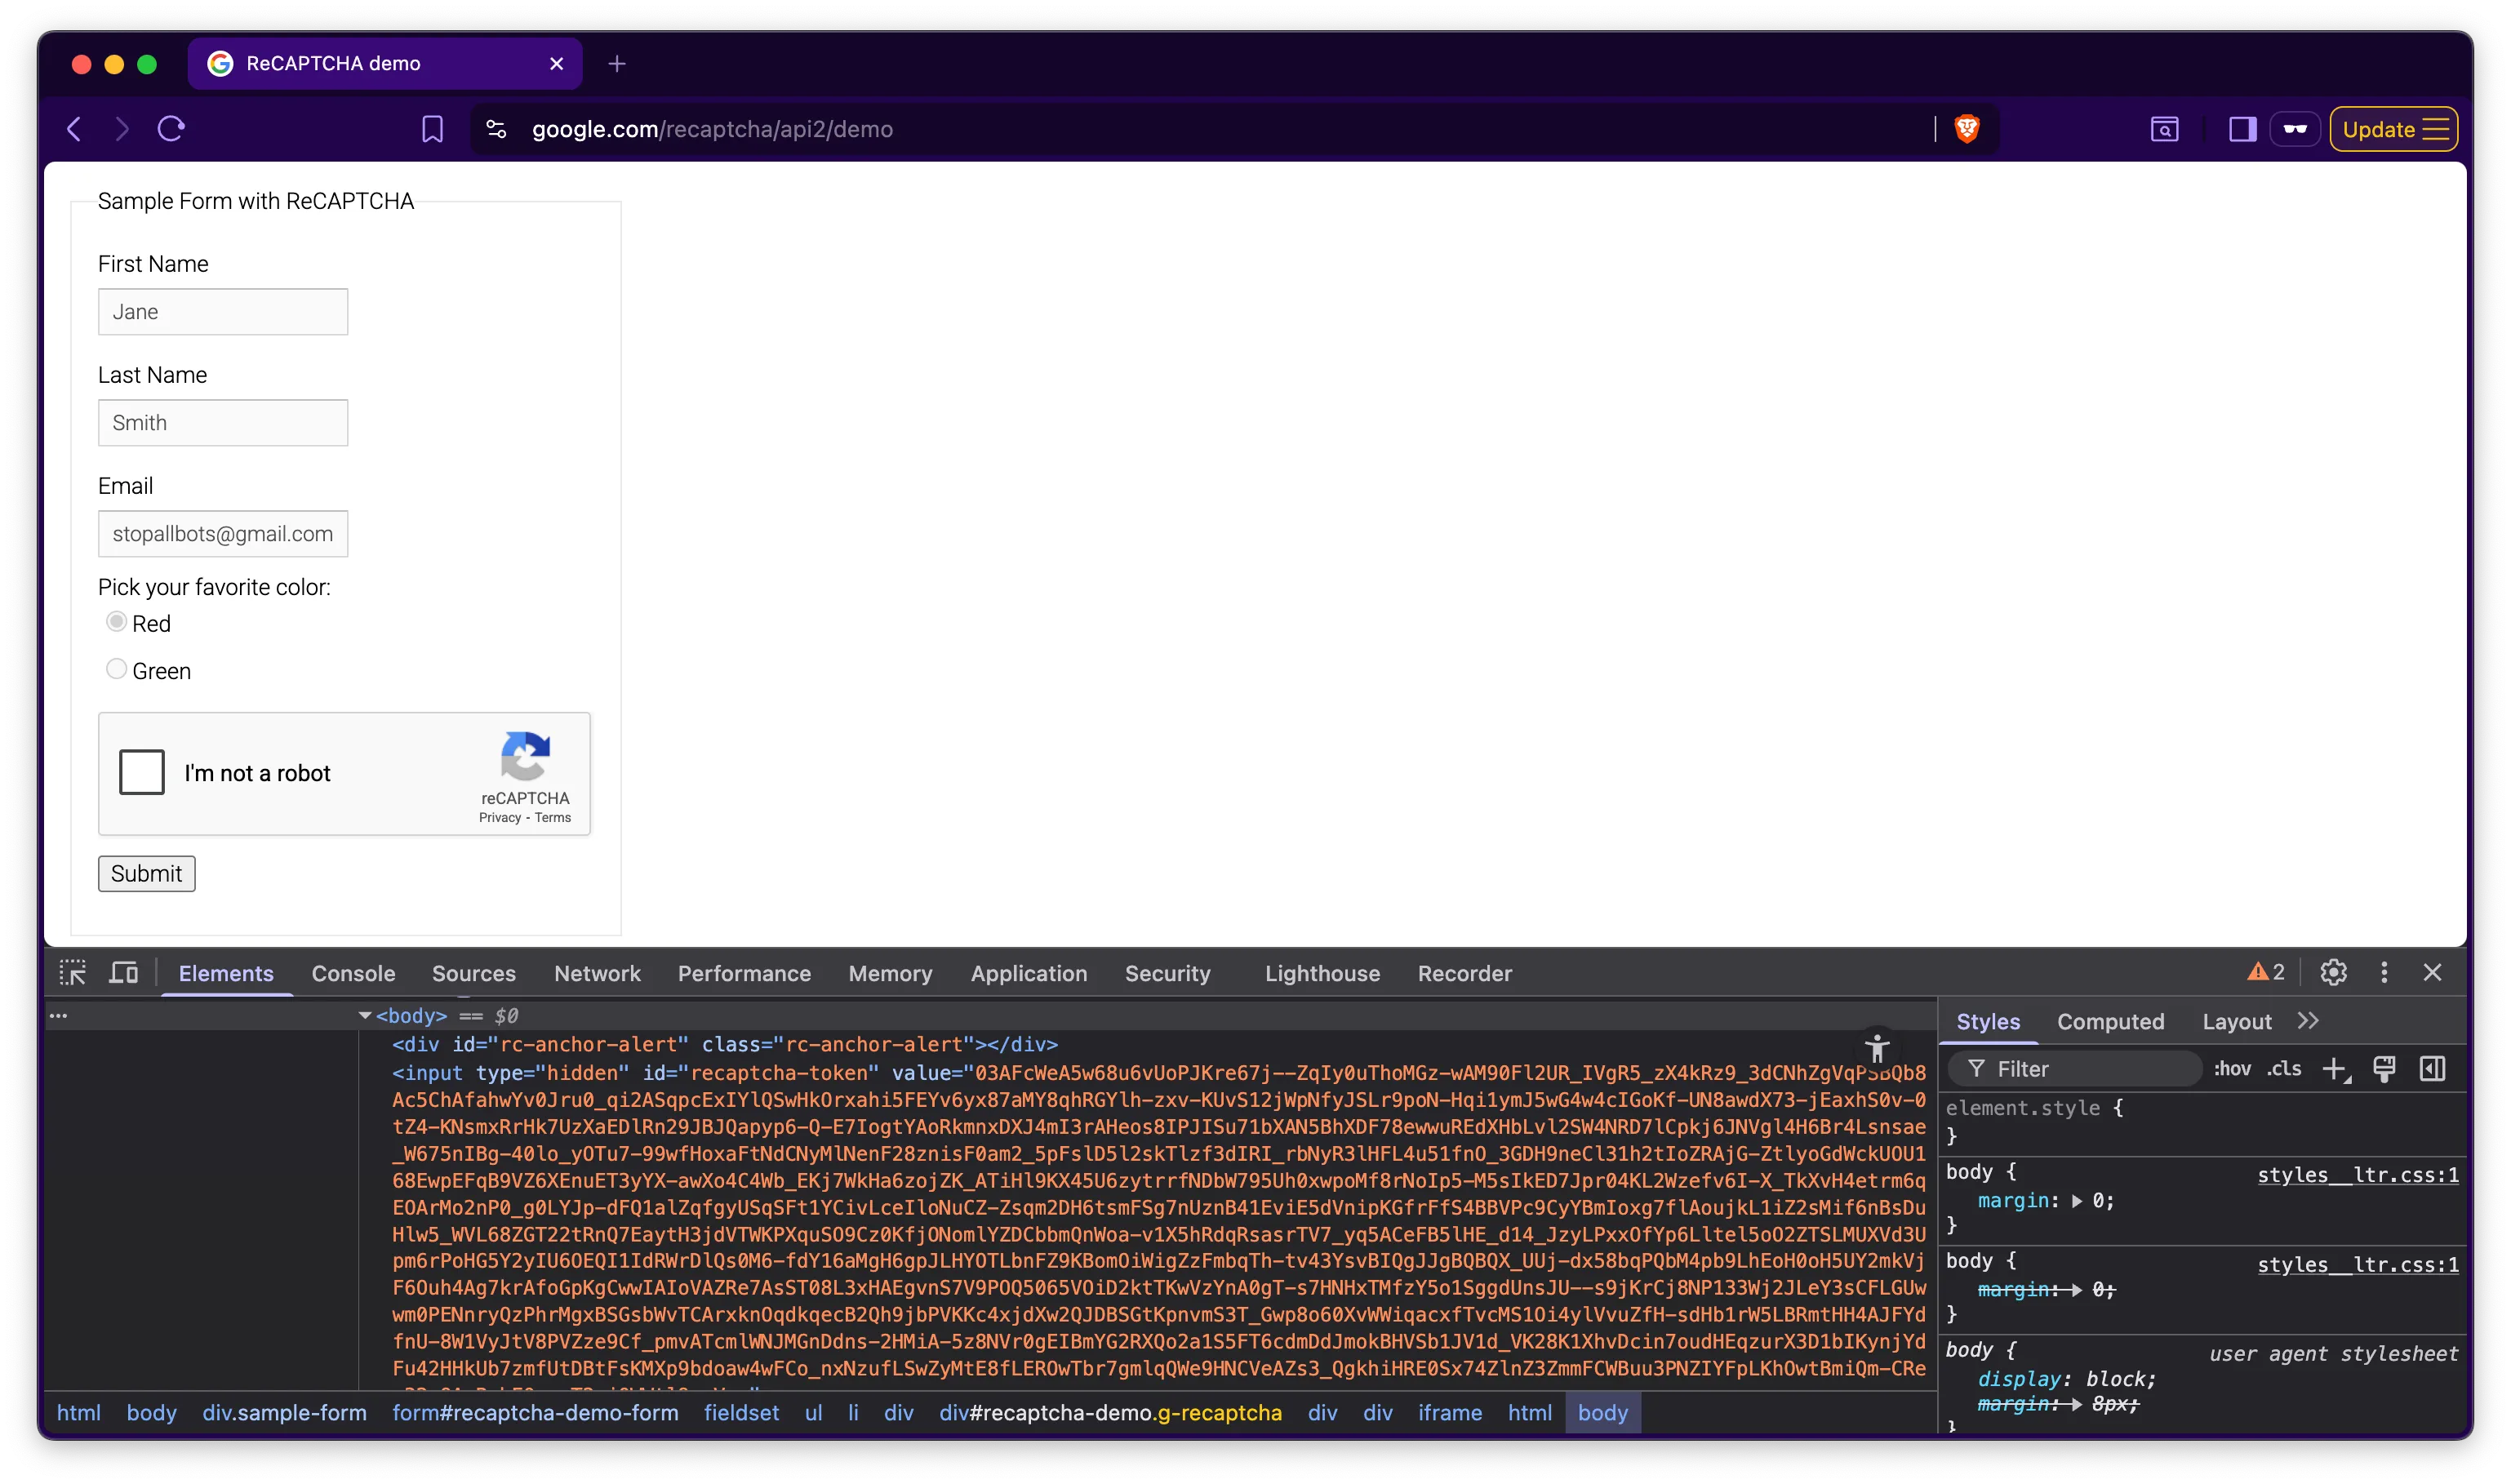Select the Red radio button
This screenshot has height=1484, width=2511.
coord(116,622)
